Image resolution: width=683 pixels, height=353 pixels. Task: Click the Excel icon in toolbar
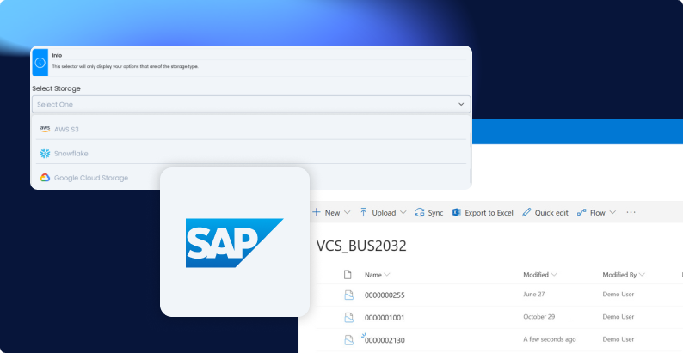point(457,213)
